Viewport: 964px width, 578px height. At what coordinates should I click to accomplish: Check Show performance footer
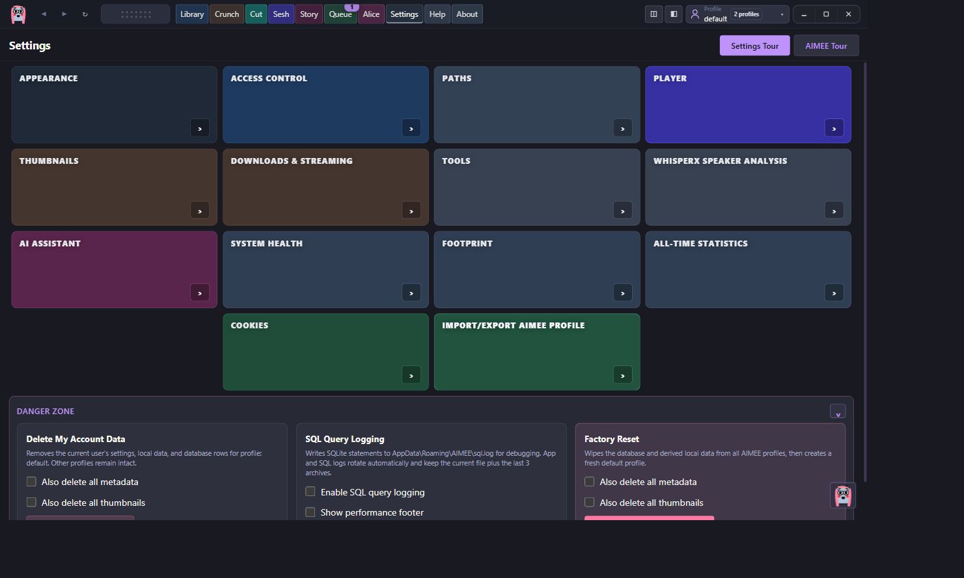[310, 512]
